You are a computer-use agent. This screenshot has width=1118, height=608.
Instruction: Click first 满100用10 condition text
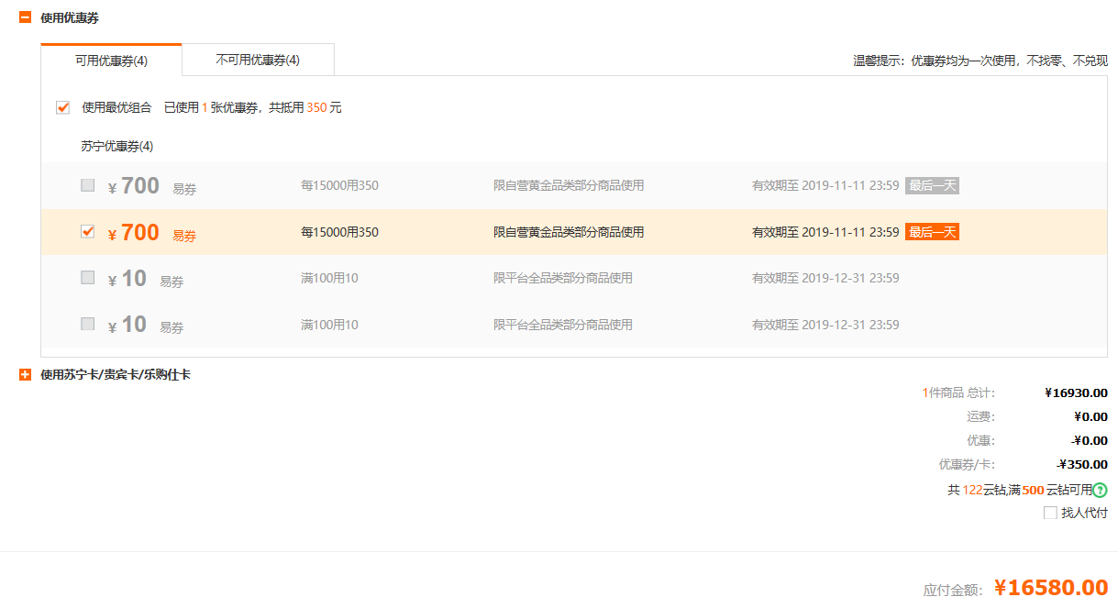pos(329,278)
